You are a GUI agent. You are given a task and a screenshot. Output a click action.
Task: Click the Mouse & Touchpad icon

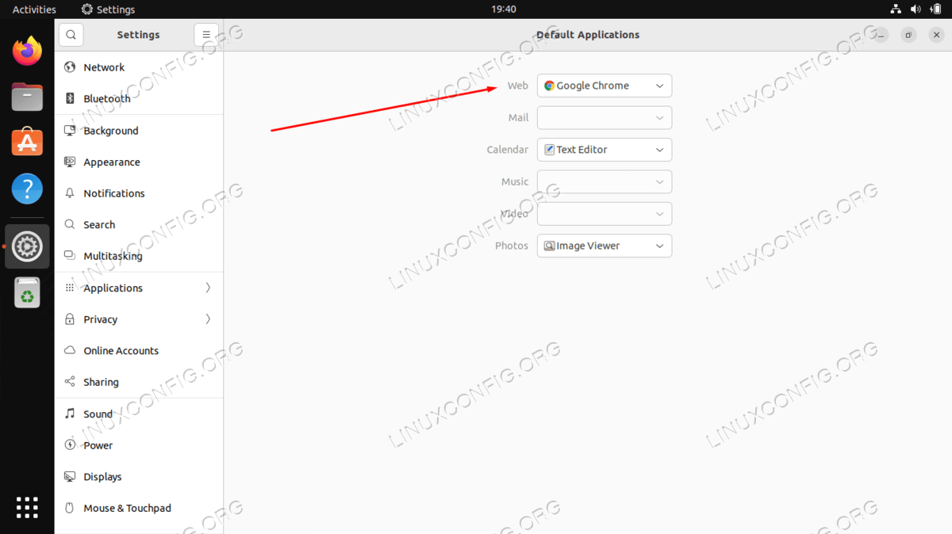coord(70,508)
